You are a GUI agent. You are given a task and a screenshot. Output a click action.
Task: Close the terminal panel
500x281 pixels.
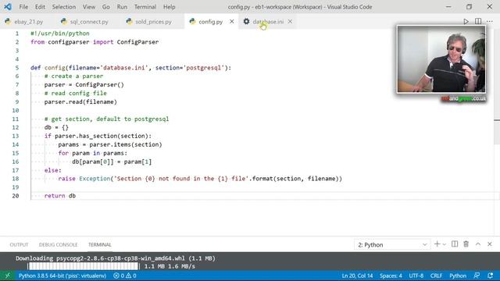(x=490, y=244)
